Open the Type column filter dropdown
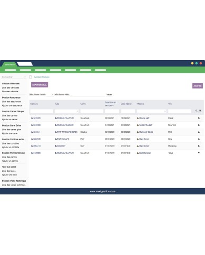The height and width of the screenshot is (255, 205). (x=67, y=111)
